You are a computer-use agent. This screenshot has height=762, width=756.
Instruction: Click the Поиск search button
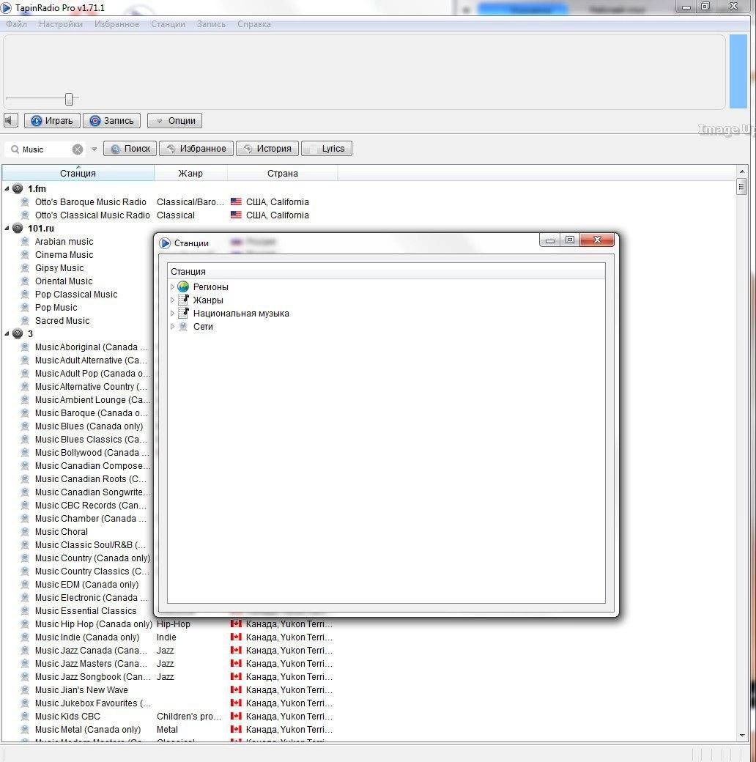point(130,148)
